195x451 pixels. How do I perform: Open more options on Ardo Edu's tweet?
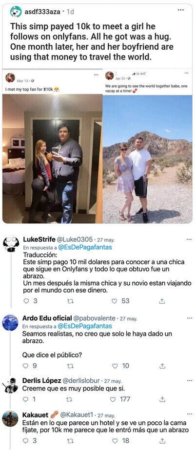tap(189, 318)
